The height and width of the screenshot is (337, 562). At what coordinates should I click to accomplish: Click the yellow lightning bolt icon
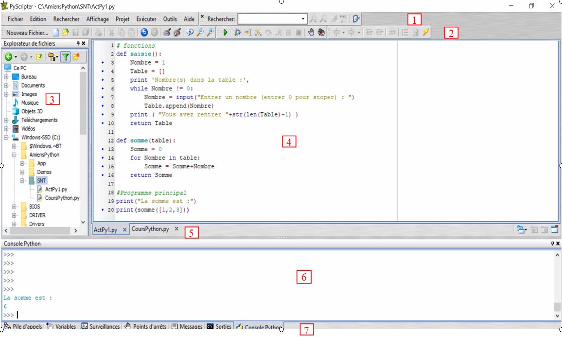point(426,33)
